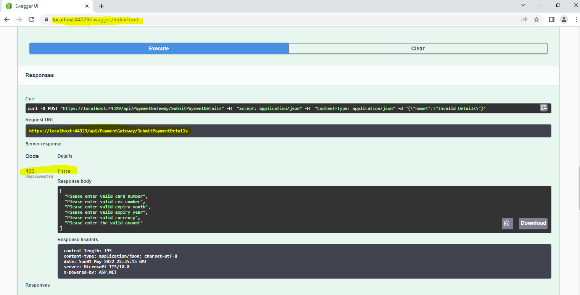Clear the request results

[417, 48]
